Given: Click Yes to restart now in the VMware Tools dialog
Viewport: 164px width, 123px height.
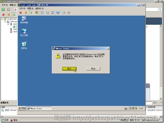Looking at the screenshot, I should click(69, 69).
